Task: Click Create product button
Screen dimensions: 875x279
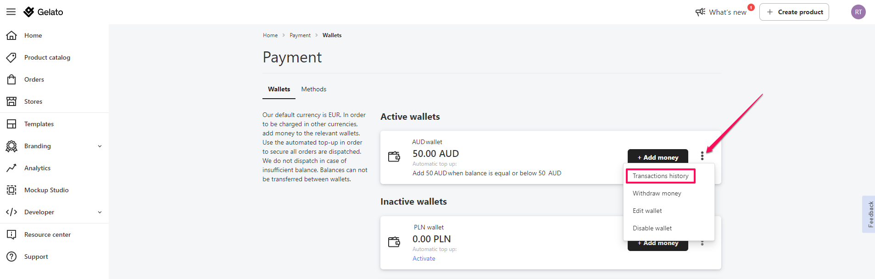Action: 794,12
